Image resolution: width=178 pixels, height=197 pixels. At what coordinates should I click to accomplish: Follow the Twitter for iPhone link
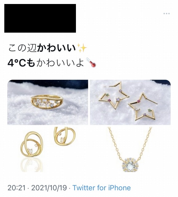pos(102,188)
